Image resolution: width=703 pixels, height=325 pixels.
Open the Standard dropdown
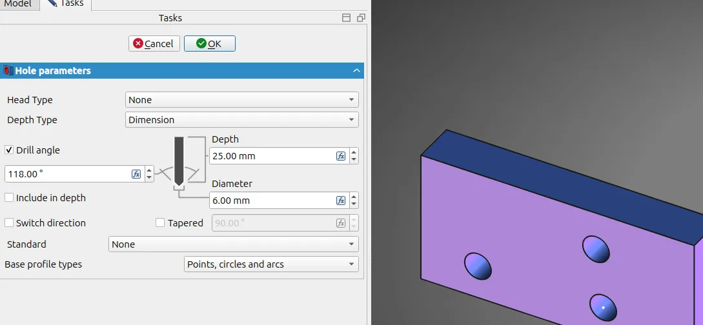(x=233, y=244)
